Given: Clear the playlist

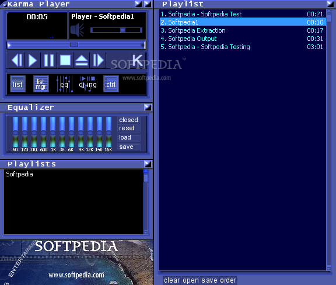Looking at the screenshot, I should pos(172,280).
